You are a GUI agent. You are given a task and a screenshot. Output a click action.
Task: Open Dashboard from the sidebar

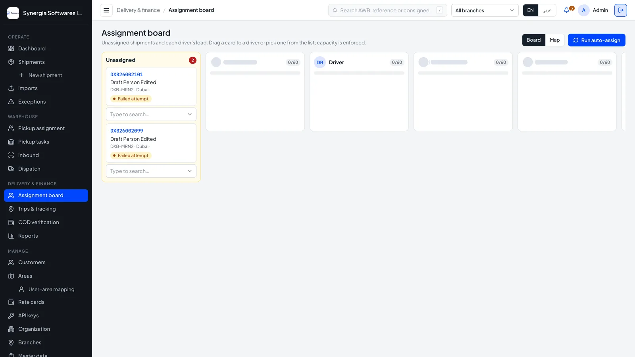[x=46, y=48]
